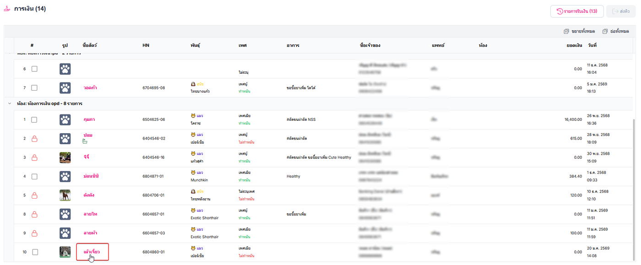Select the checkbox for กุมภา
This screenshot has width=641, height=265.
[x=34, y=119]
